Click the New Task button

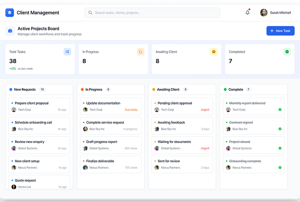point(280,31)
